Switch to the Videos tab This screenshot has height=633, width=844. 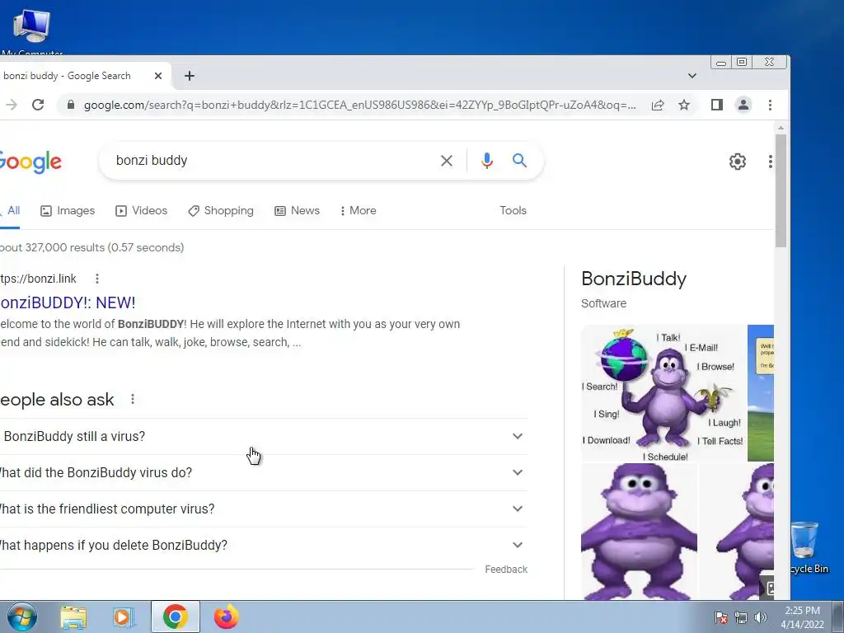[142, 210]
